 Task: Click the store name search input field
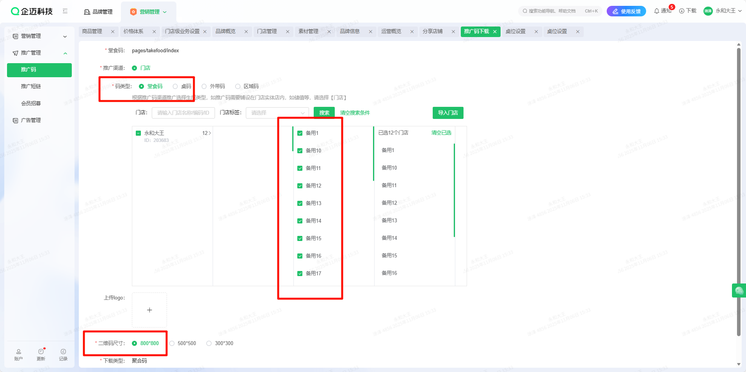[183, 113]
